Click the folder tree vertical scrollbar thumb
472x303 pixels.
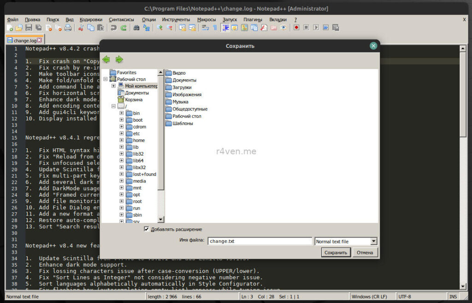pos(161,134)
